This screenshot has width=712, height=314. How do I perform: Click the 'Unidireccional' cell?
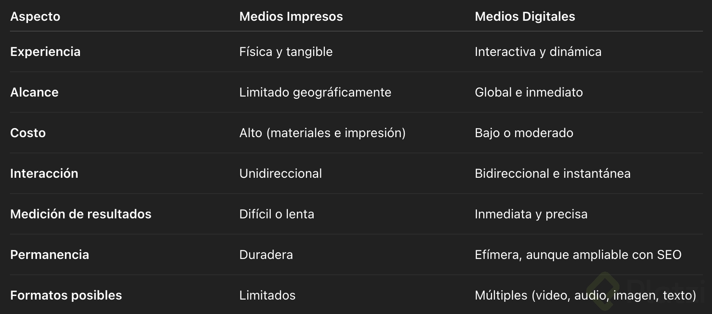click(280, 174)
